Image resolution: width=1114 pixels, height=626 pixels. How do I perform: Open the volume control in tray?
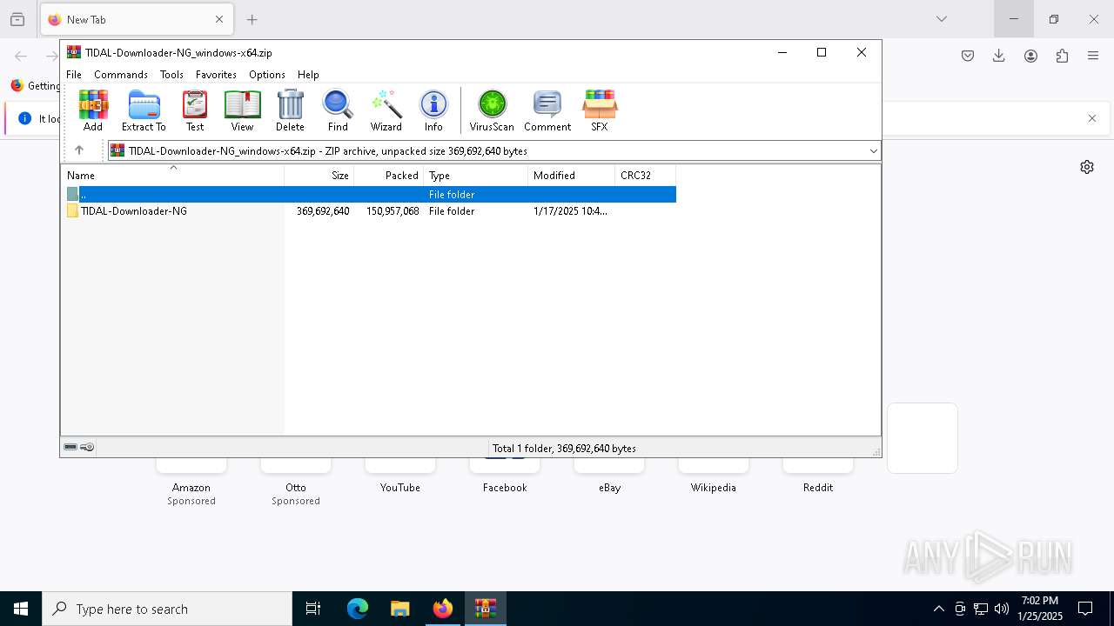(x=1002, y=609)
